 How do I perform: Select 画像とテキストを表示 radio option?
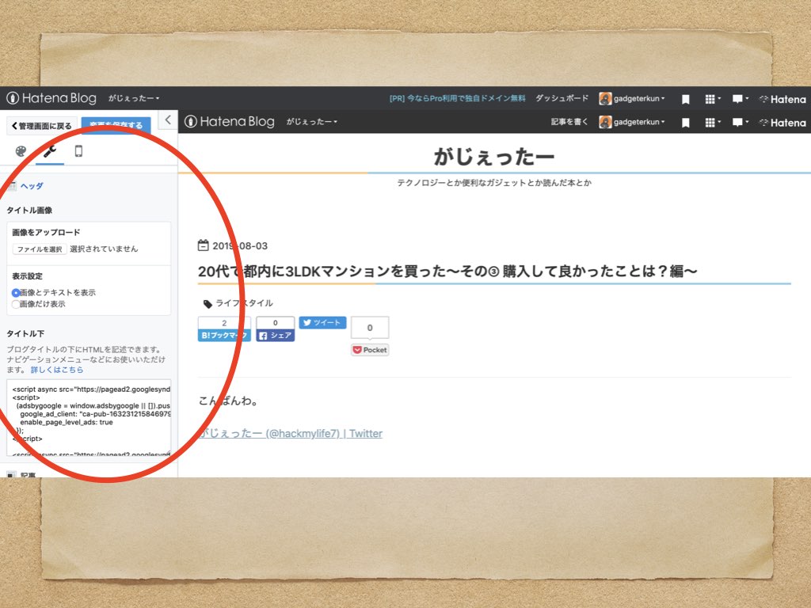pyautogui.click(x=16, y=293)
